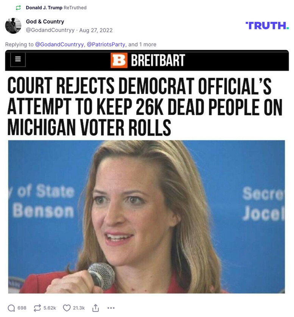This screenshot has height=317, width=294.
Task: Open the photo of woman with microphone
Action: click(146, 217)
